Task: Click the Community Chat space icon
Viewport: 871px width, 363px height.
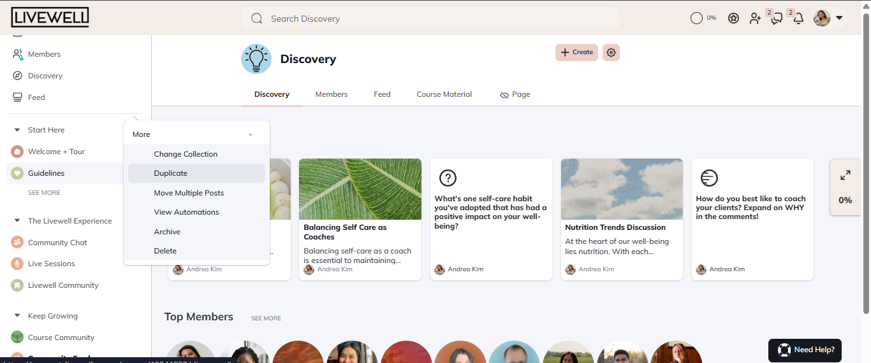Action: [x=17, y=243]
